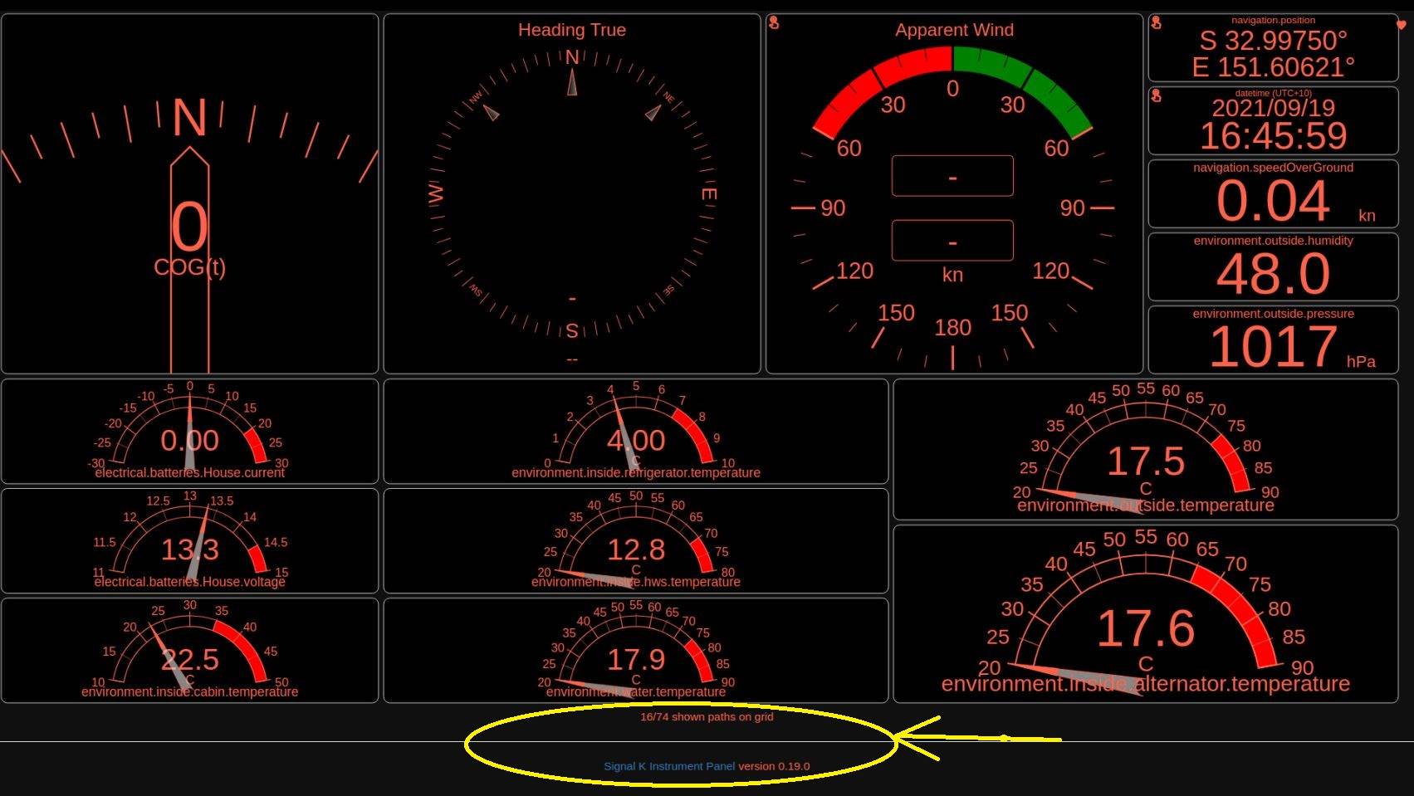Click the hand icon in navigation.position widget
1414x796 pixels.
click(1156, 23)
